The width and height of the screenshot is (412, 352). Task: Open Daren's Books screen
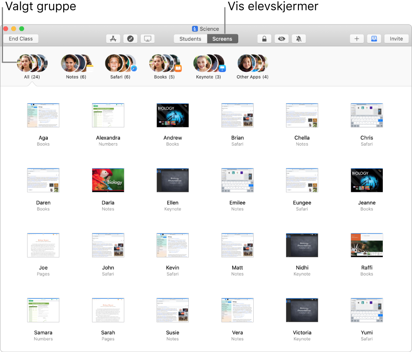point(43,180)
